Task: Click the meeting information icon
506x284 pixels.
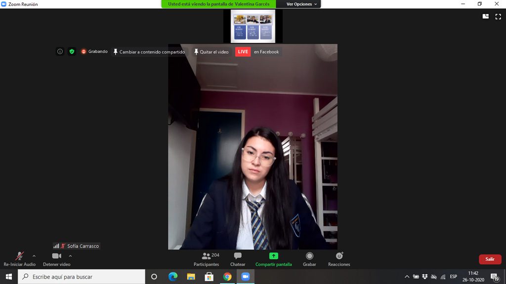Action: (60, 52)
